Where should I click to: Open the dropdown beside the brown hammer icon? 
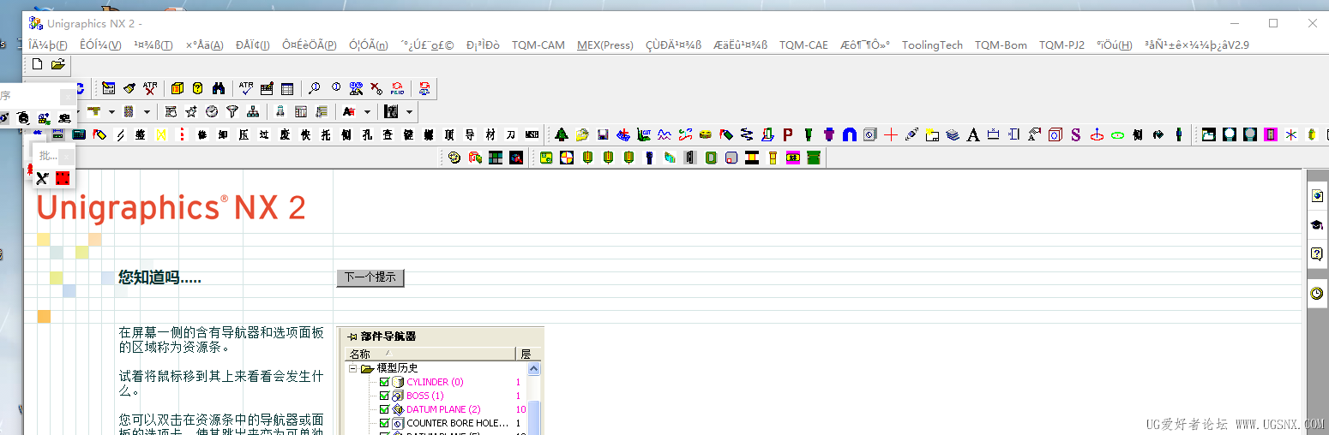111,111
